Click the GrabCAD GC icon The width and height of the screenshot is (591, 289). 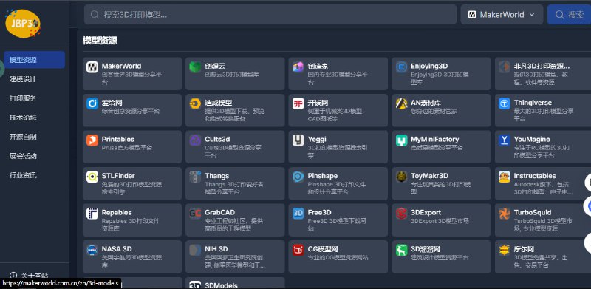tap(195, 214)
